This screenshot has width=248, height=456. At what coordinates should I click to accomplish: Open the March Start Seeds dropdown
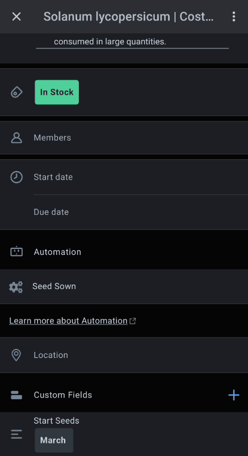[x=54, y=440]
